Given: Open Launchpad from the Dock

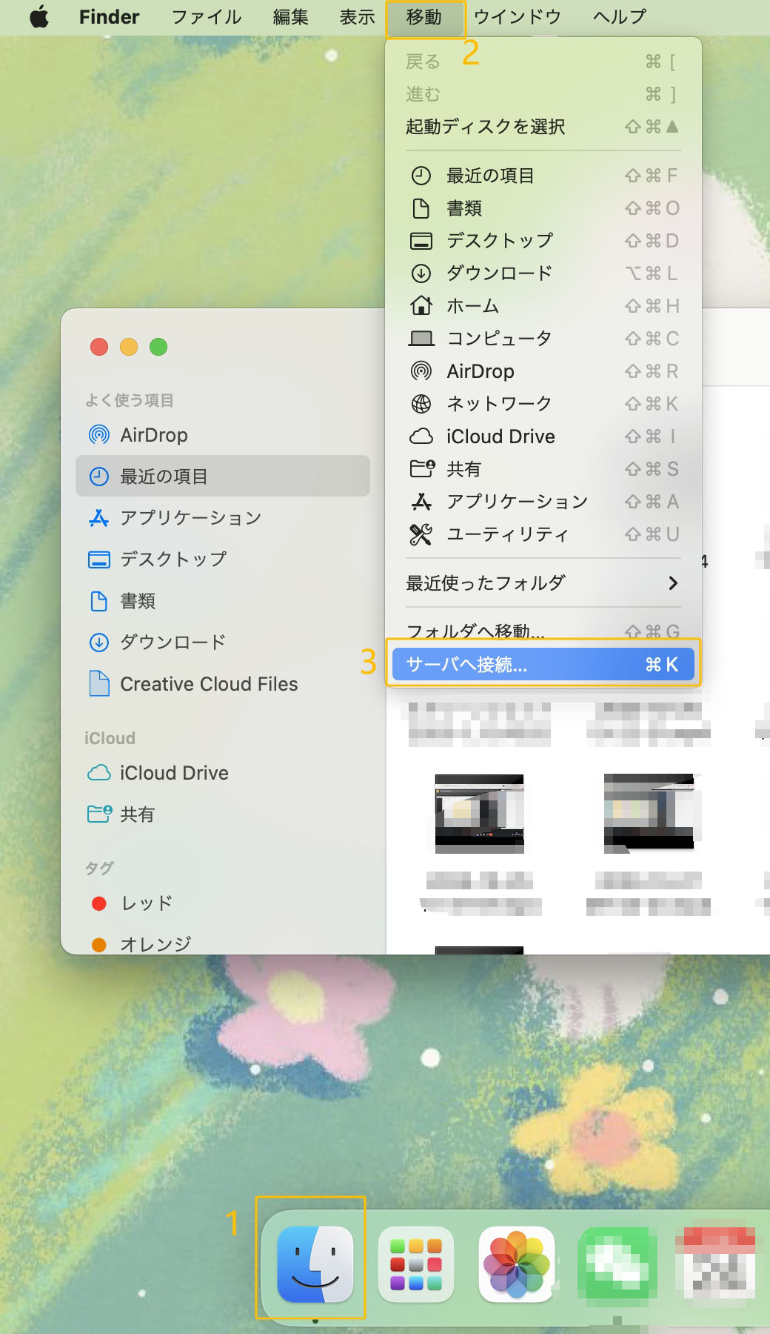Looking at the screenshot, I should click(x=416, y=1264).
